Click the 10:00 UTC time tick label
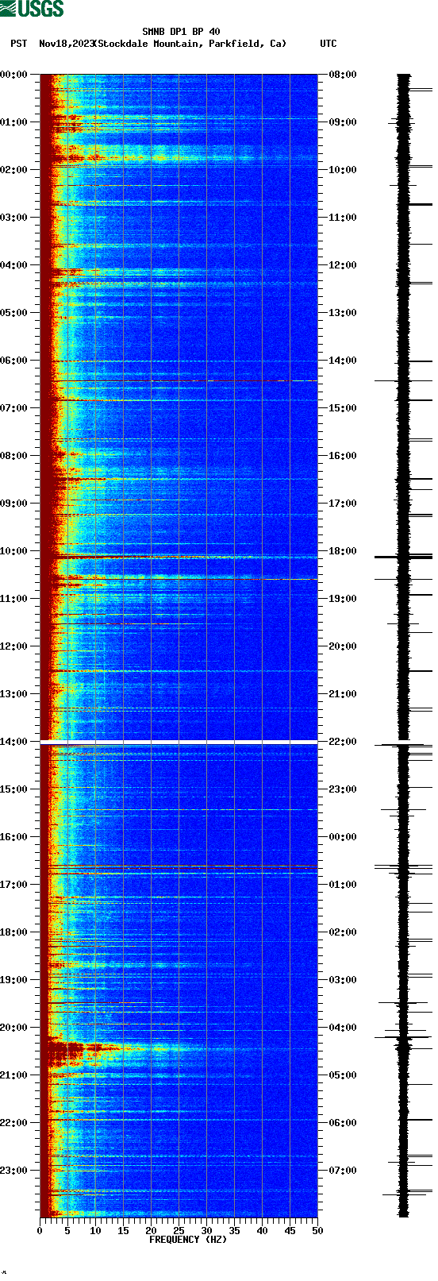 tap(343, 170)
